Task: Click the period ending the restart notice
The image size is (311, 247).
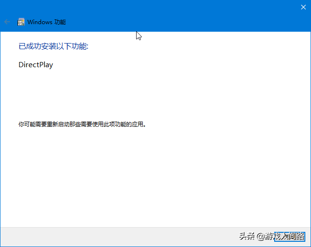Action: 145,126
